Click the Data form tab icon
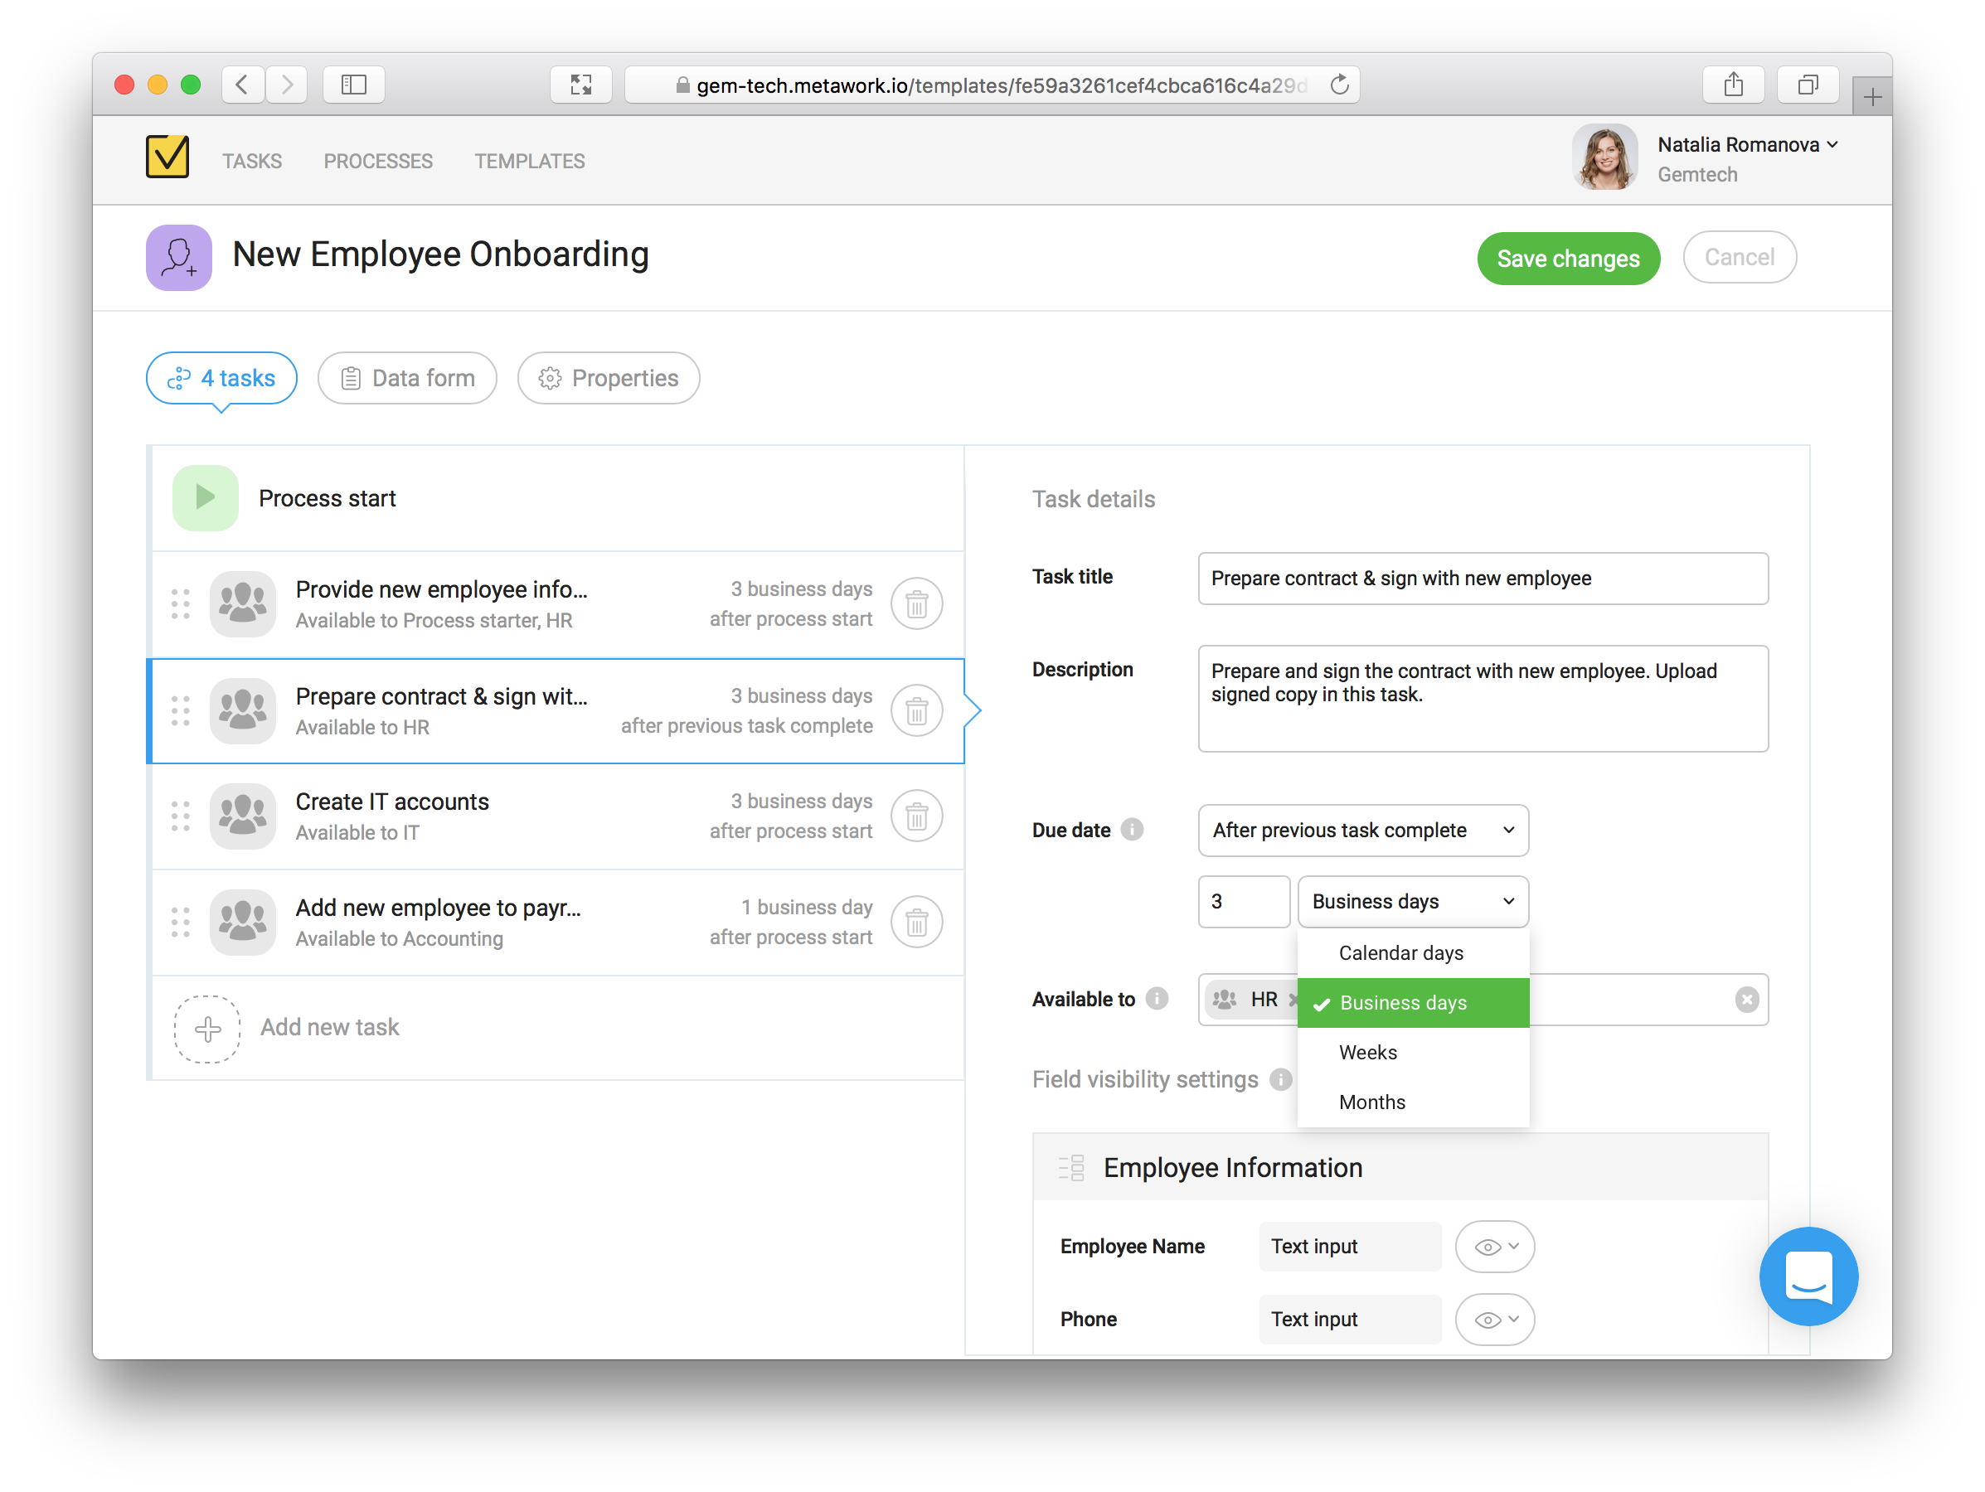 pyautogui.click(x=348, y=378)
